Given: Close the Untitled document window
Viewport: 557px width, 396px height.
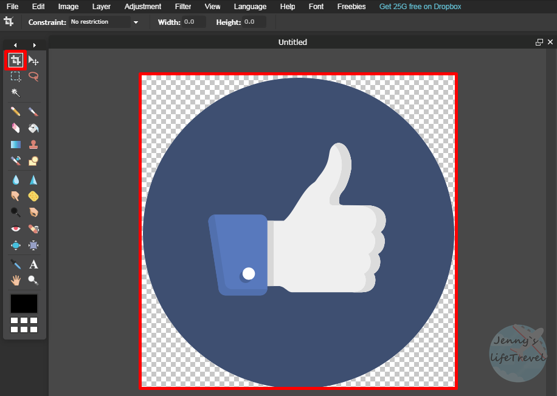Looking at the screenshot, I should click(550, 42).
